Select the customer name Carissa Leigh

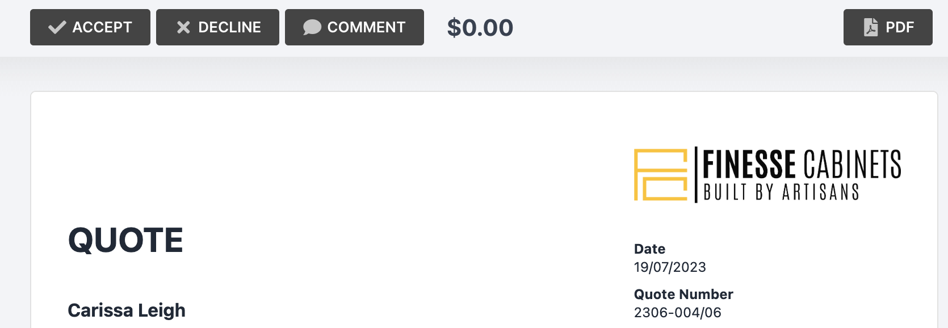click(127, 310)
